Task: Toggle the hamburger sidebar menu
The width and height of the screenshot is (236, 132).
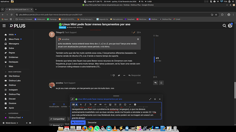Action: pos(4,26)
